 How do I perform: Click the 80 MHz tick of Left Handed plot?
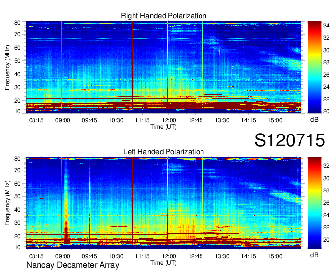coord(17,159)
